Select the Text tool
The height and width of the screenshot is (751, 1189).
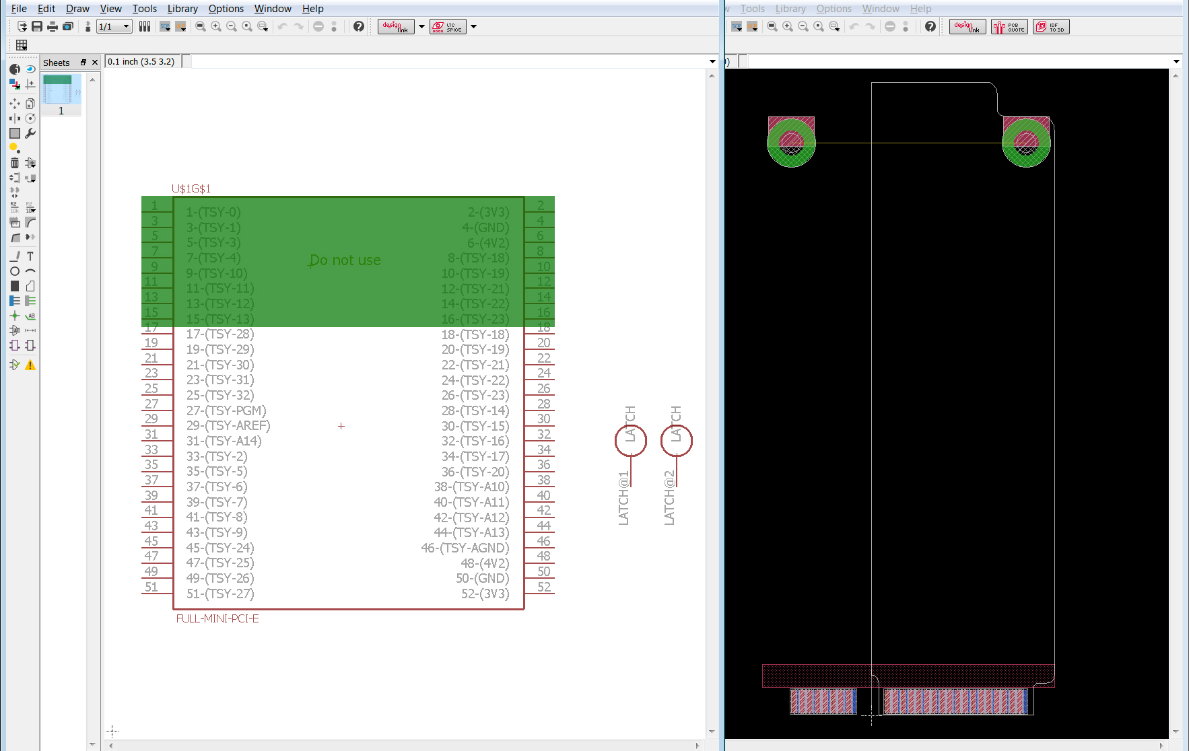click(x=30, y=256)
